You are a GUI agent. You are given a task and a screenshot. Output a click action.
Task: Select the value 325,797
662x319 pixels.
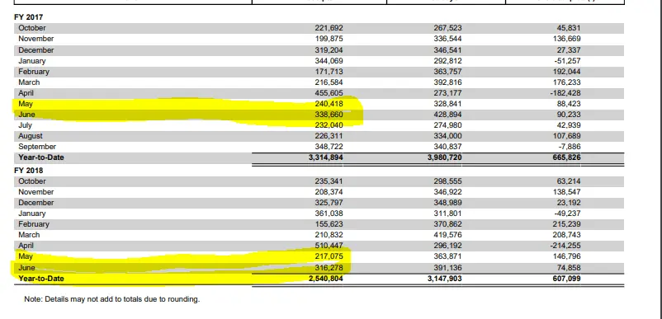click(329, 203)
